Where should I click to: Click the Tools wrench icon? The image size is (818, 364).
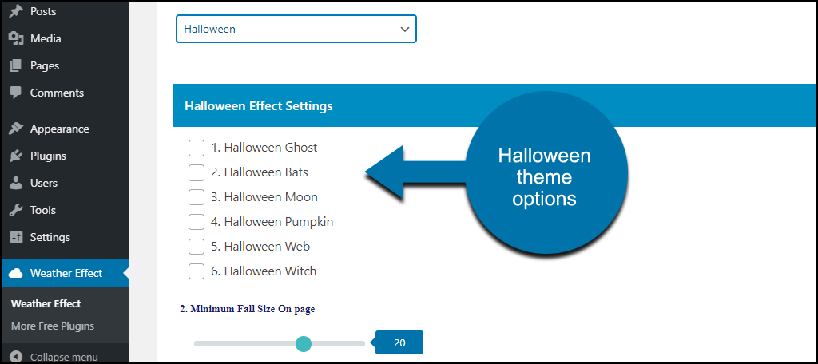[x=17, y=210]
